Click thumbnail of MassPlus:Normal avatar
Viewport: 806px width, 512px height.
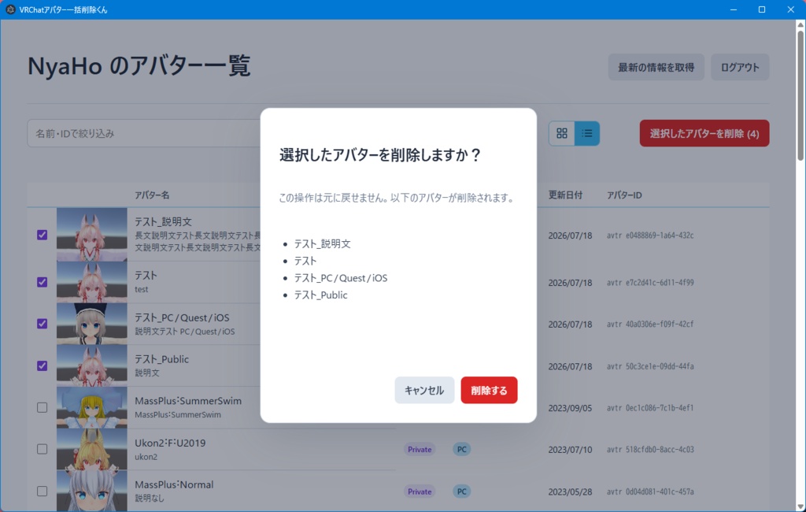pos(92,492)
